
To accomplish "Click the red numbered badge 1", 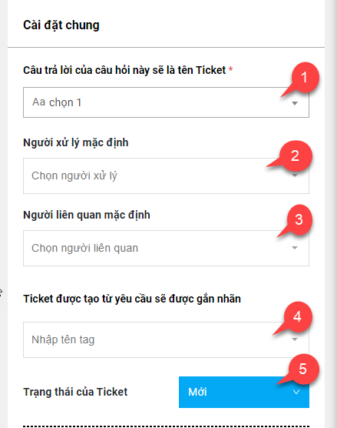I will (305, 78).
